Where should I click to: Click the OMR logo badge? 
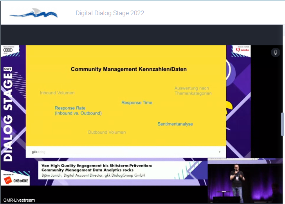(8, 69)
